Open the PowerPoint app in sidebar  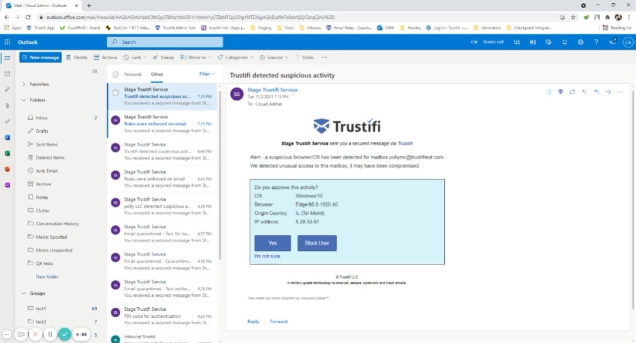(7, 169)
